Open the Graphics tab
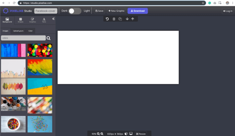 click(x=32, y=20)
